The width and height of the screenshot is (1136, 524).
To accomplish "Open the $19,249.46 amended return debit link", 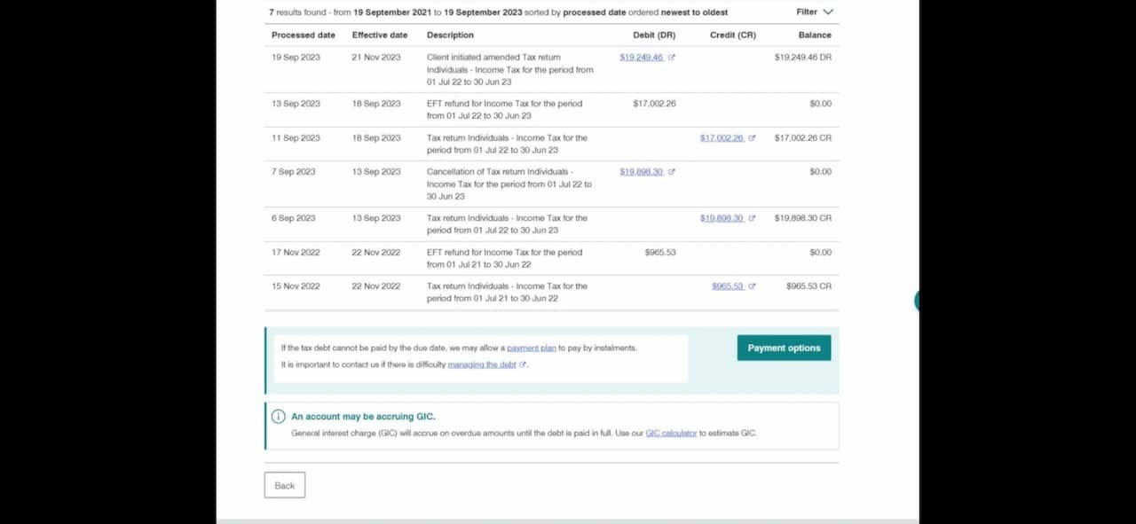I will pyautogui.click(x=641, y=58).
